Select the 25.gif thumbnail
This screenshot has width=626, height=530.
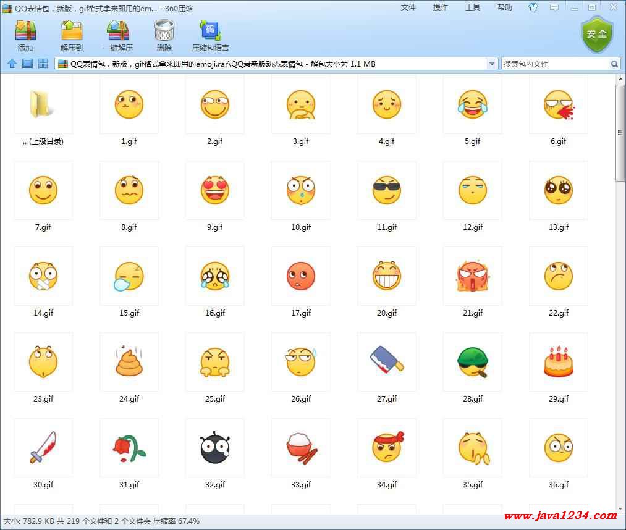215,362
